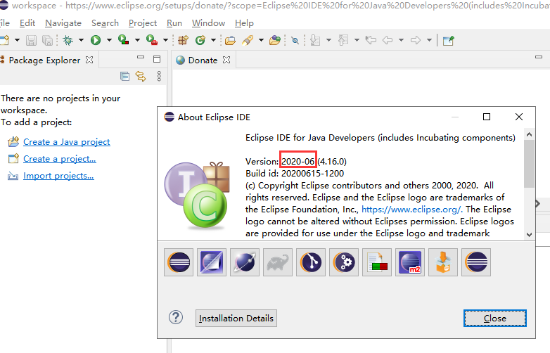Image resolution: width=550 pixels, height=353 pixels.
Task: Open the Edit menu
Action: coord(27,23)
